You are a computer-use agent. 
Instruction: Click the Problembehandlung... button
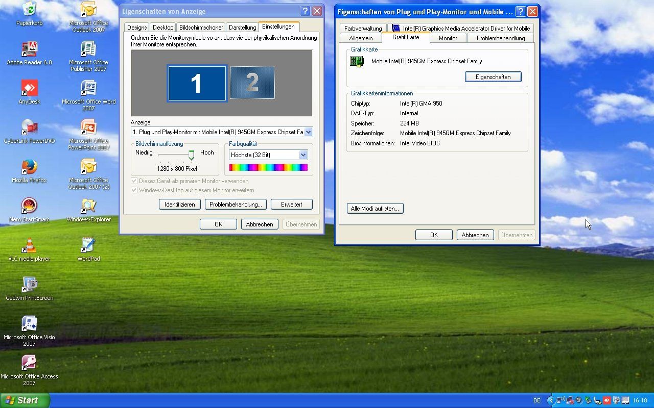coord(236,205)
